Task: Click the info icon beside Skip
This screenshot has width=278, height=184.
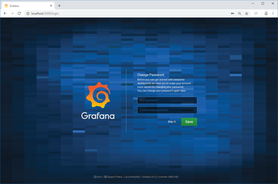Action: pyautogui.click(x=175, y=122)
